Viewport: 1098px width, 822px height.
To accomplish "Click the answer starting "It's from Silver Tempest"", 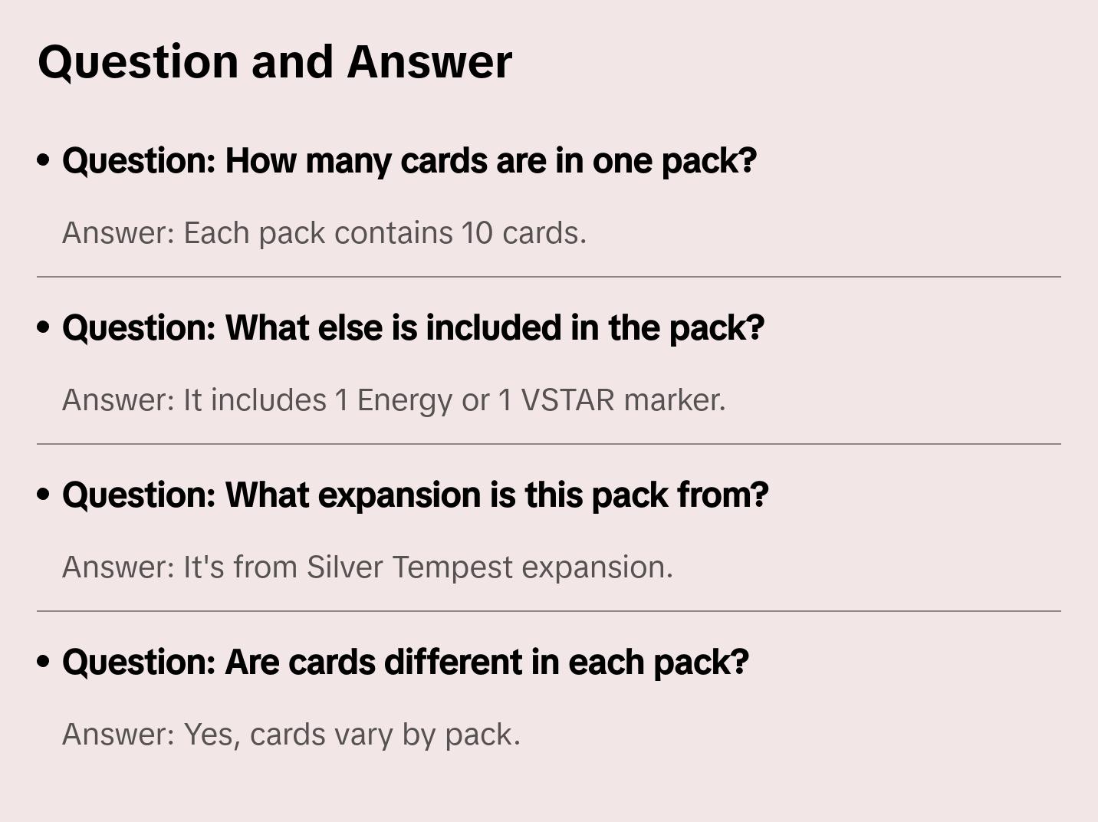I will point(367,567).
